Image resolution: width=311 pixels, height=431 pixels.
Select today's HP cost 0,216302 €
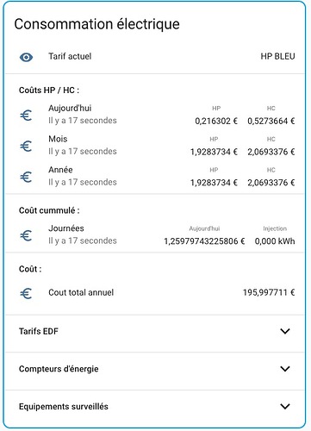coord(216,121)
